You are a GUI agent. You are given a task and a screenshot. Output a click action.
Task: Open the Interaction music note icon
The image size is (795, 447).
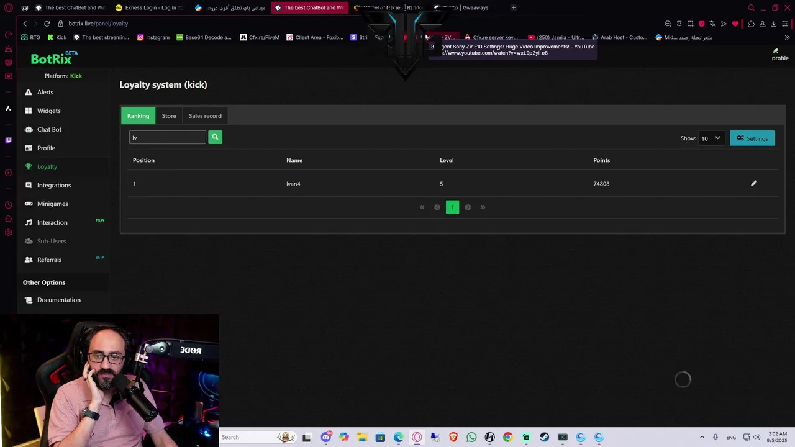coord(28,222)
